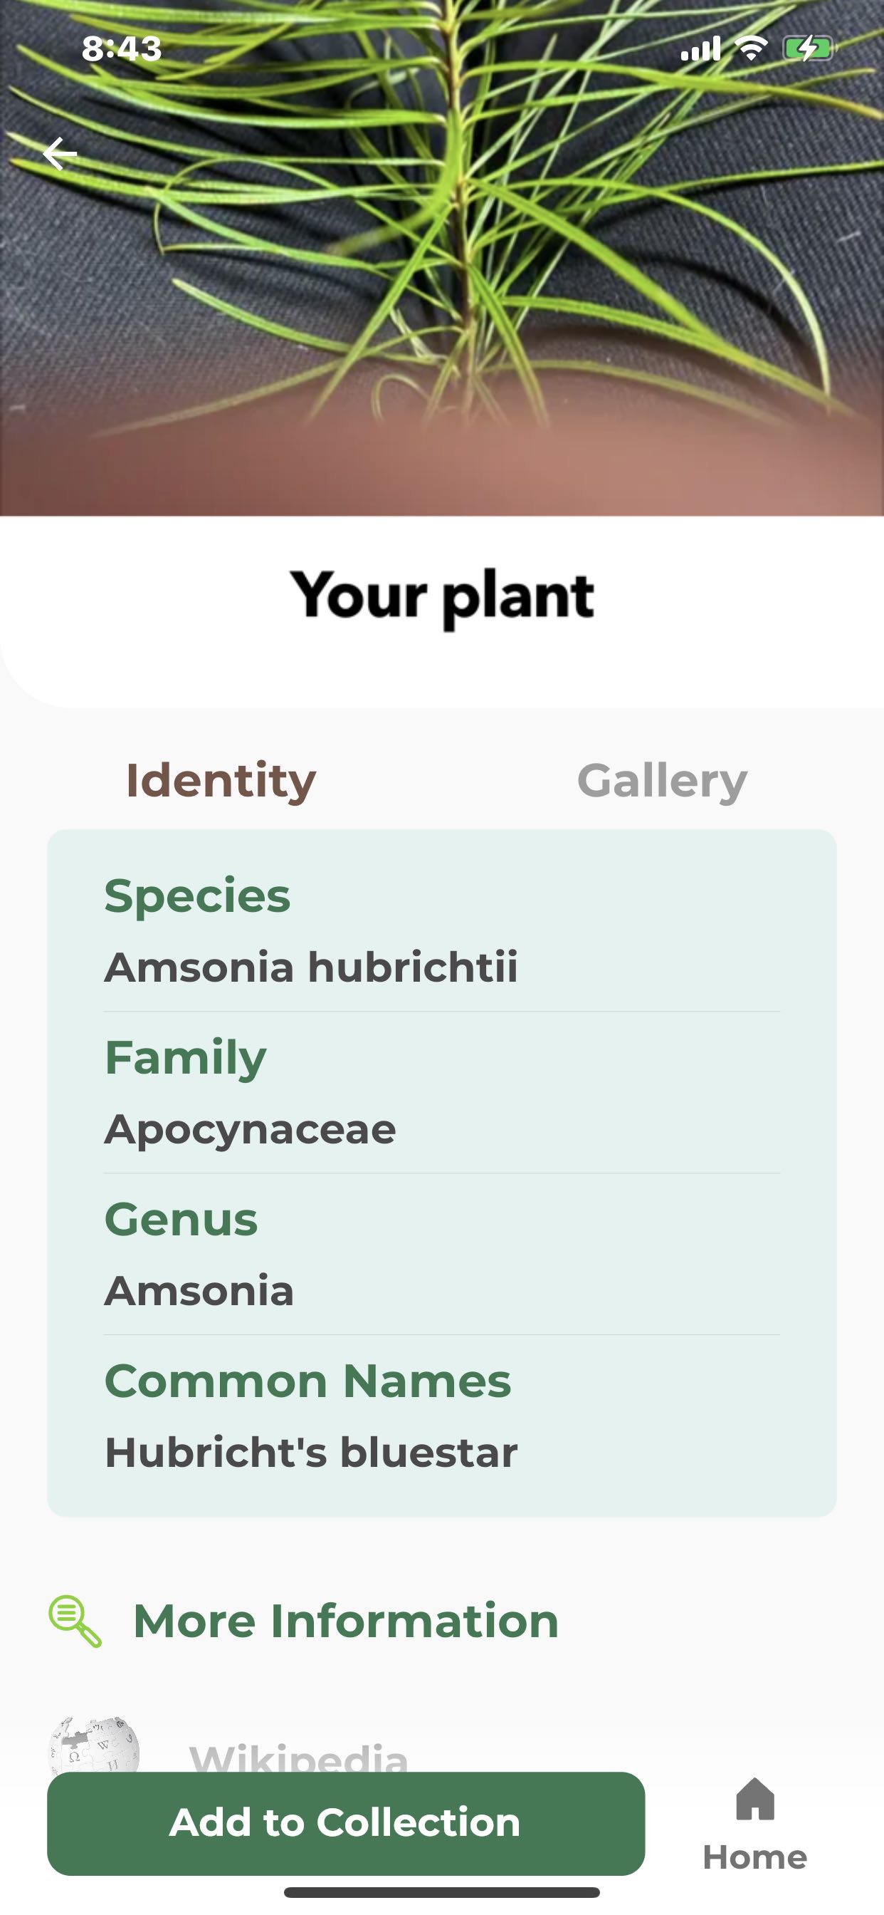Tap the Home house icon
This screenshot has width=884, height=1915.
click(x=754, y=1799)
